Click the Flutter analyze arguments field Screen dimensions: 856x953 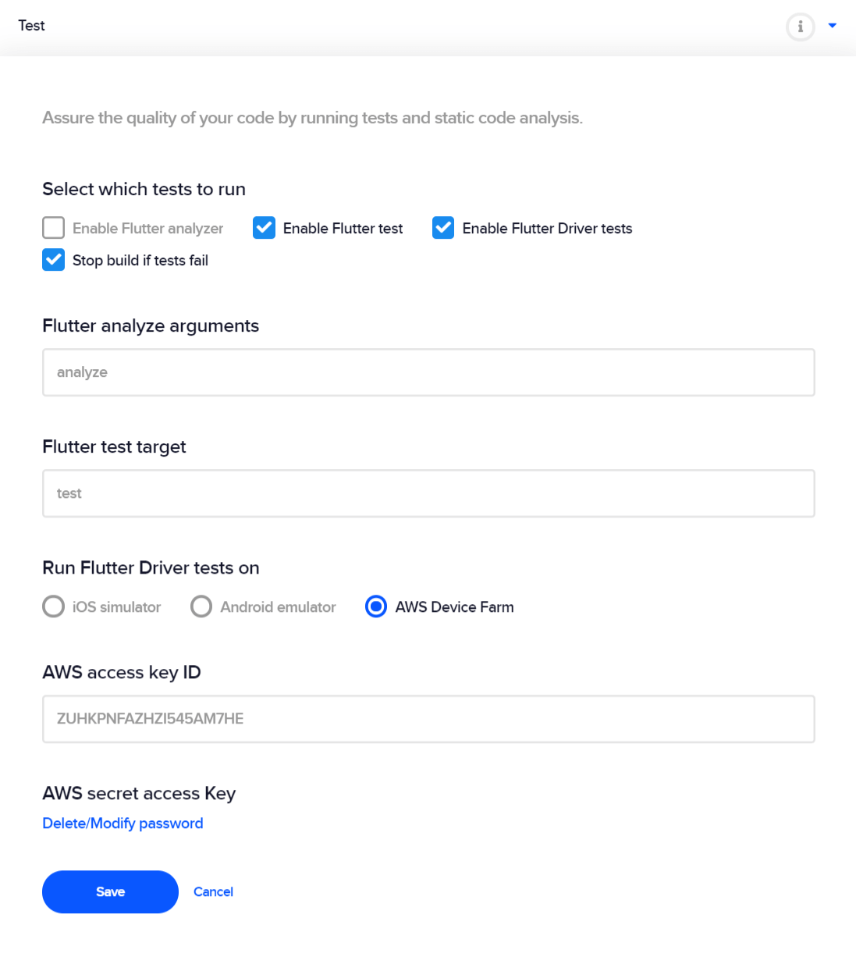428,372
